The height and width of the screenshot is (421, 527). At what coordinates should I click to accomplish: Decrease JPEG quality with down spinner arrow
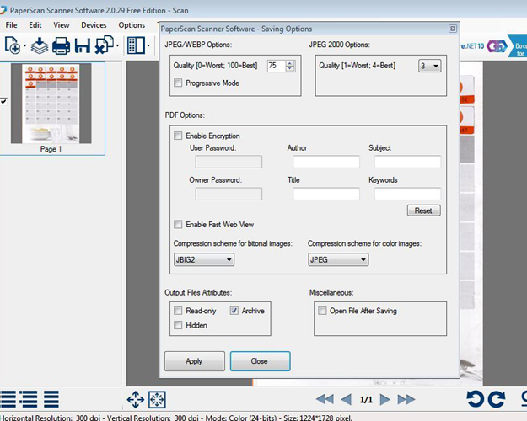pos(290,68)
